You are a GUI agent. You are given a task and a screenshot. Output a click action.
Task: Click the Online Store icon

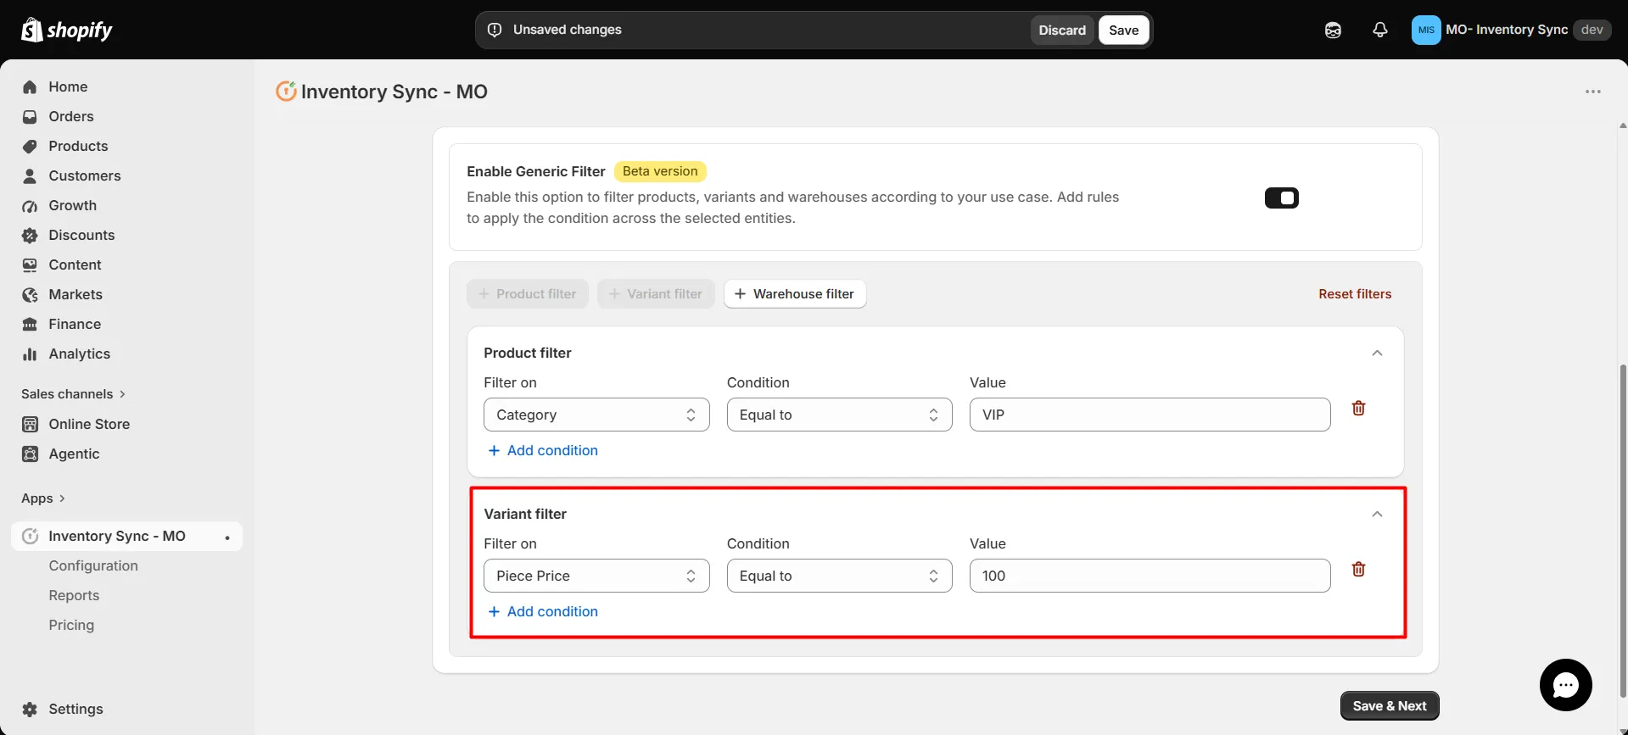pyautogui.click(x=30, y=424)
